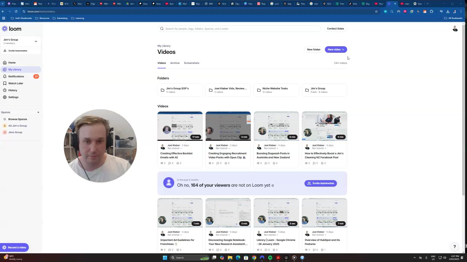Open the Jims Group space

(x=15, y=132)
